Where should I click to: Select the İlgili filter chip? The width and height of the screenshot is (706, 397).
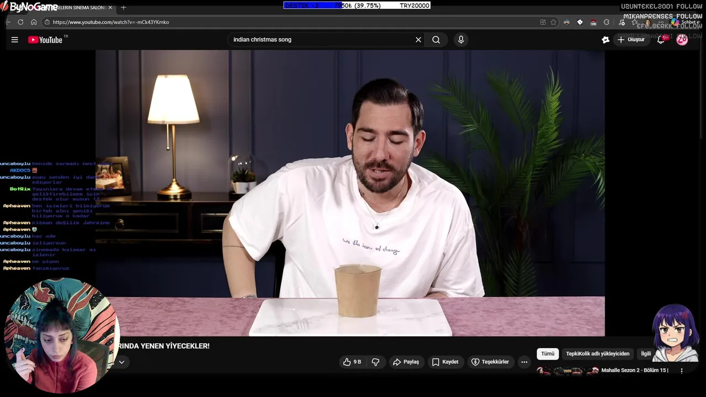(x=646, y=353)
